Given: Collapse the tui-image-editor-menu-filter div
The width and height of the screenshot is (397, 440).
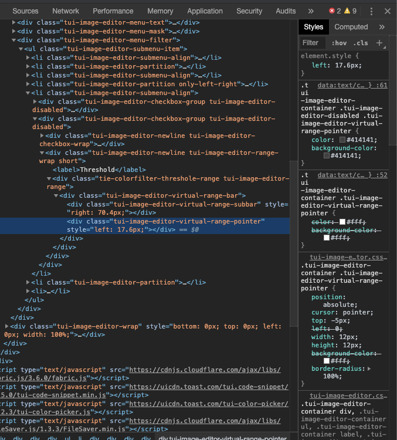Looking at the screenshot, I should pos(13,40).
